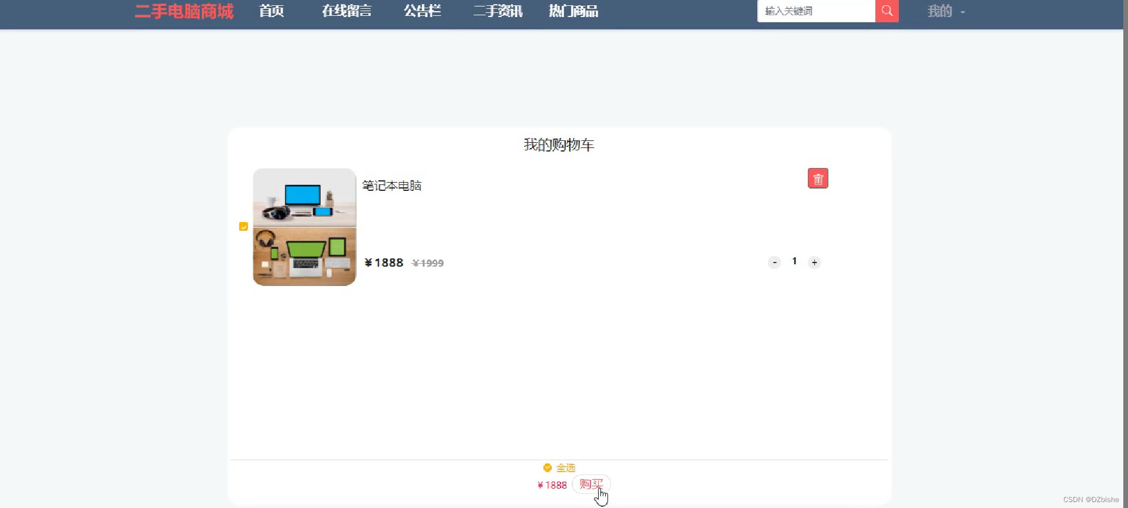Uncheck the 笔记本电脑 item checkbox
This screenshot has height=508, width=1128.
pos(243,227)
